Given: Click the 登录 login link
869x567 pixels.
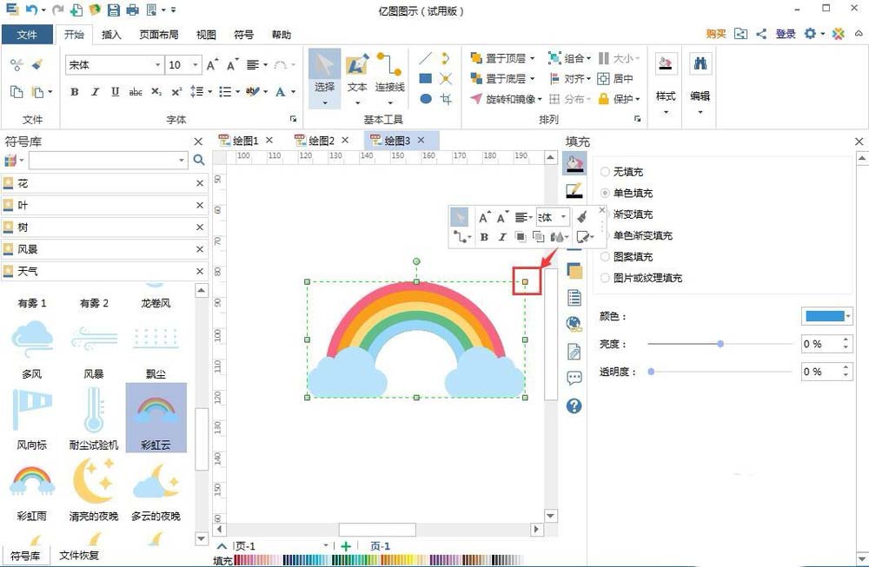Looking at the screenshot, I should 786,34.
